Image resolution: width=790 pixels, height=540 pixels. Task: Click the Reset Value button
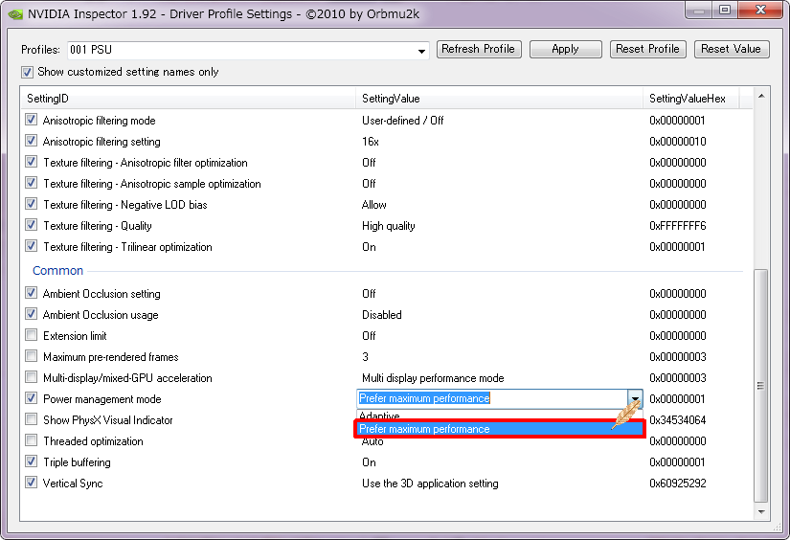[x=731, y=50]
